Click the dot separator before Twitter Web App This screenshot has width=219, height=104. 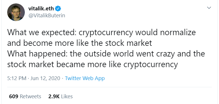click(x=63, y=78)
